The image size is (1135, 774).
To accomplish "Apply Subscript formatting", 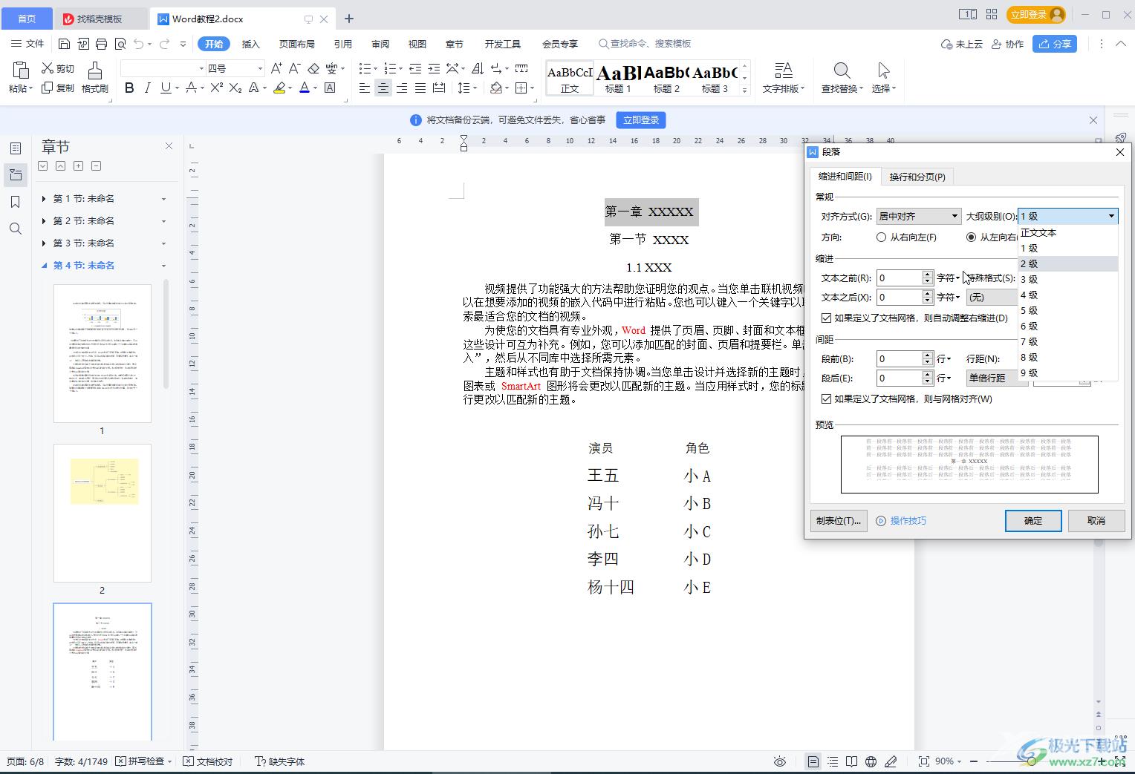I will coord(235,88).
